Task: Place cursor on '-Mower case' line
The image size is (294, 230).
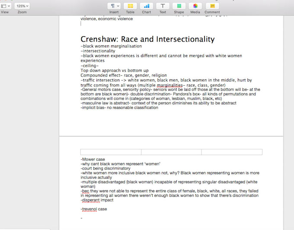Action: (93, 160)
